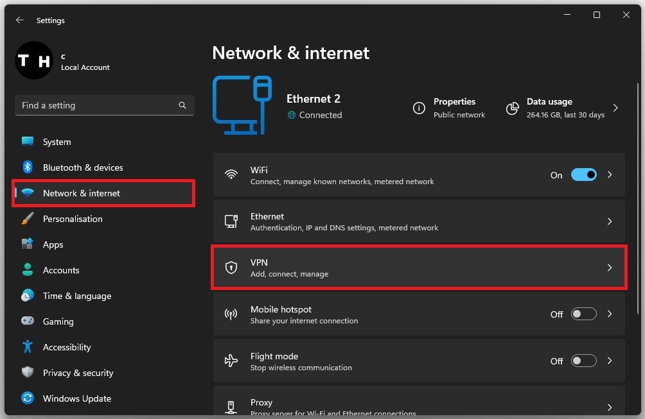Click the Gaming controller icon
The height and width of the screenshot is (419, 645).
click(x=28, y=321)
